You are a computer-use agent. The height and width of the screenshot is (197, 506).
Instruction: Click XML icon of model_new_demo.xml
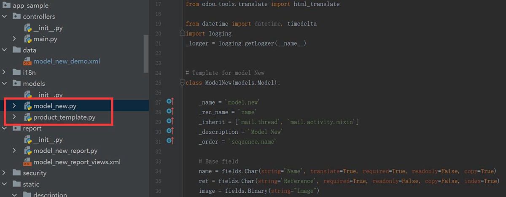click(28, 62)
